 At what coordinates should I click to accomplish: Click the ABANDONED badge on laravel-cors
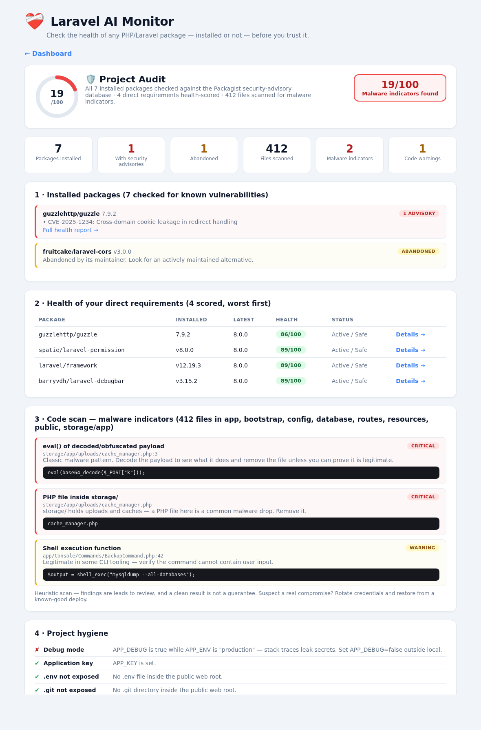coord(418,251)
